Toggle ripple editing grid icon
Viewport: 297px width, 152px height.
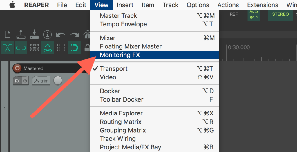pyautogui.click(x=34, y=48)
